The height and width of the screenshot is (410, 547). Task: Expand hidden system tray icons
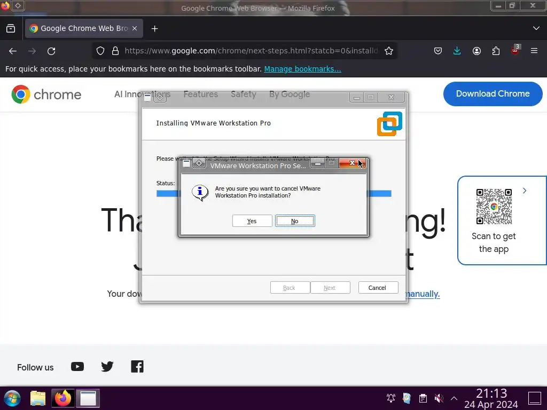click(x=454, y=398)
